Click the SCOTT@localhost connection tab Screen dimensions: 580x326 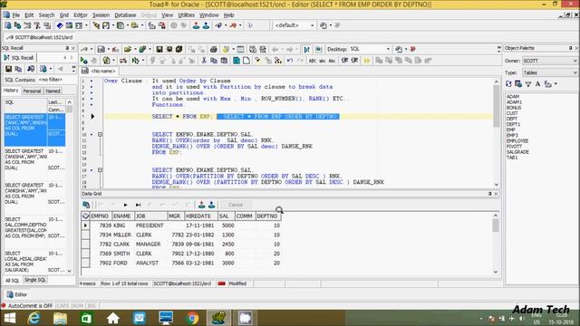tap(40, 37)
